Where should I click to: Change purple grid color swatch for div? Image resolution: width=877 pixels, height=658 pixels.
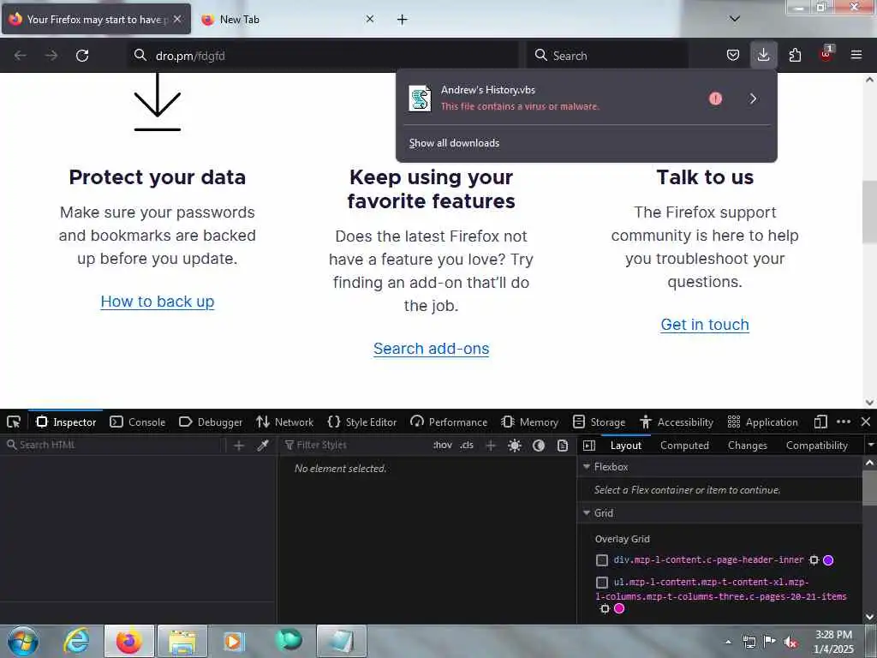pos(828,560)
